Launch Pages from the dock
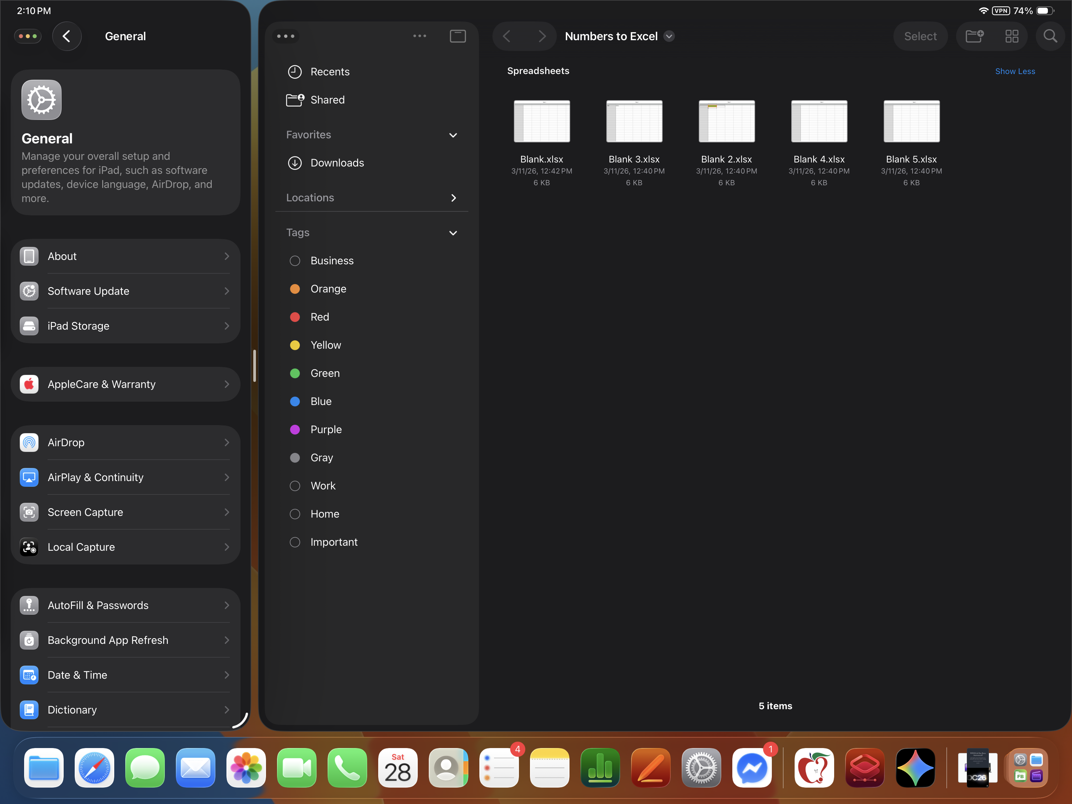The width and height of the screenshot is (1072, 804). (651, 768)
